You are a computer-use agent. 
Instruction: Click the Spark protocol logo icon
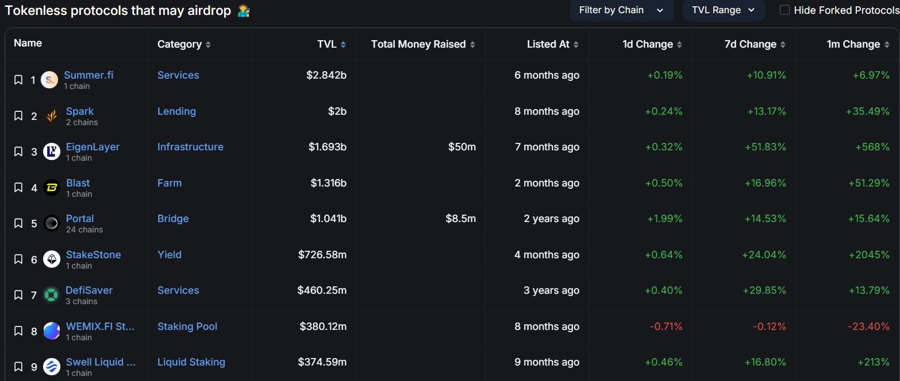[52, 116]
